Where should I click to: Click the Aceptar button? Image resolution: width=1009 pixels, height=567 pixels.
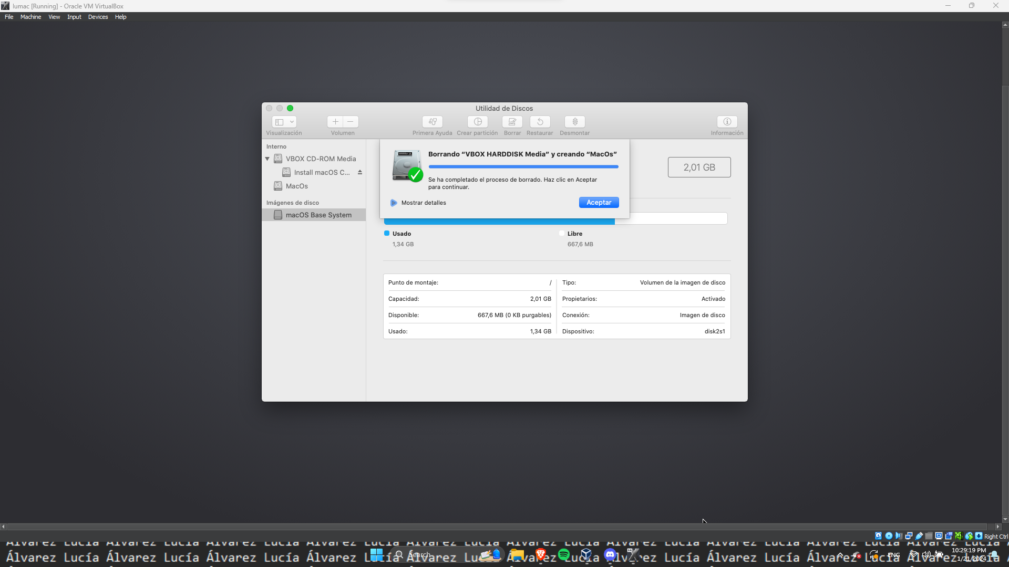pyautogui.click(x=599, y=203)
